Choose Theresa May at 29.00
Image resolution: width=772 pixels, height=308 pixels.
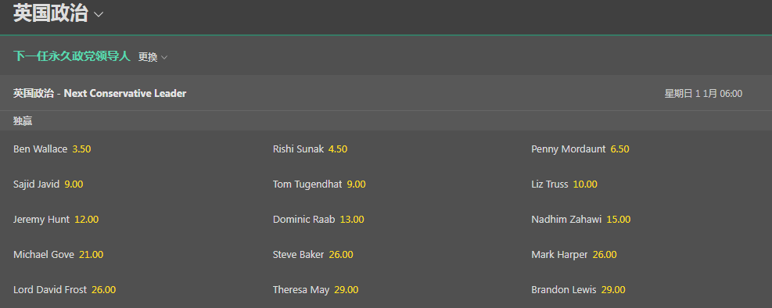point(315,290)
